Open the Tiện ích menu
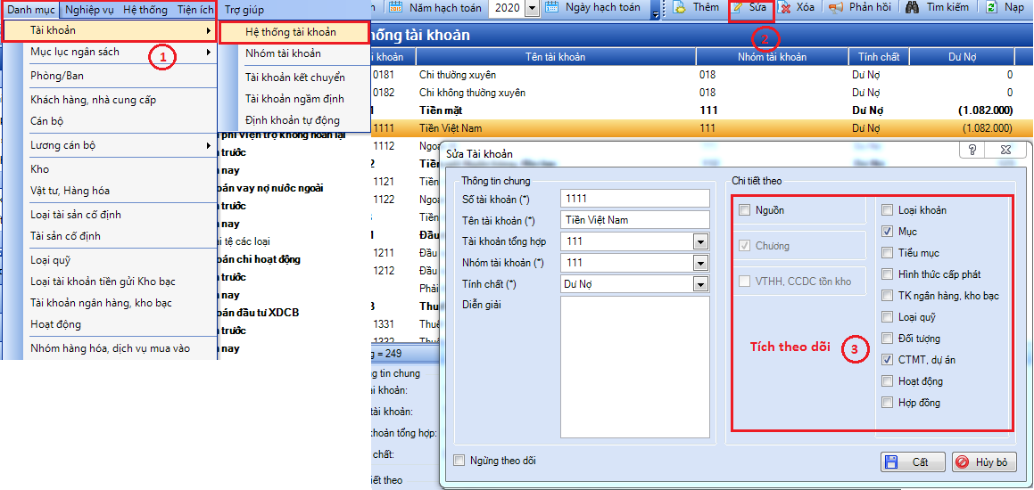Viewport: 1034px width, 490px height. tap(194, 10)
